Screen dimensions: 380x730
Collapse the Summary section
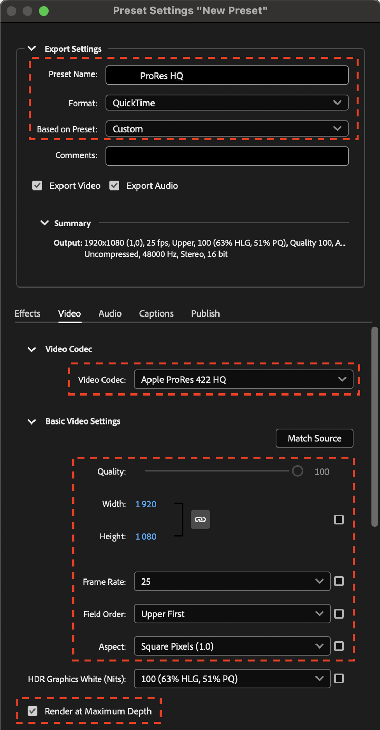(45, 223)
